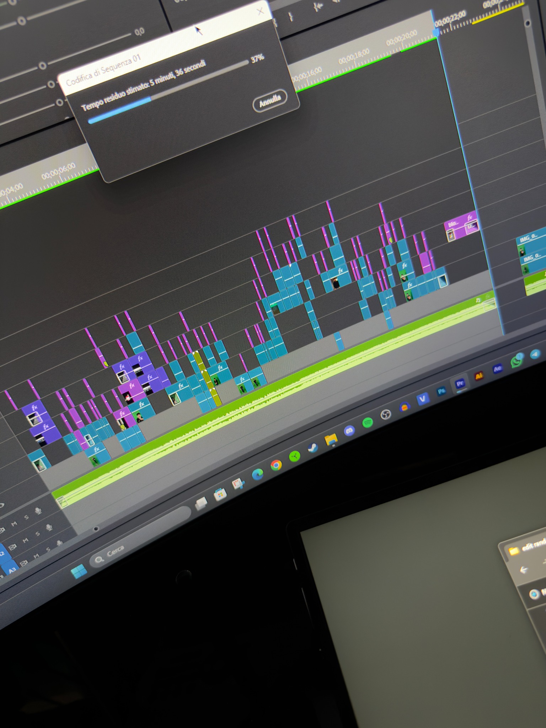Select the upper IMG_0 clip
The image size is (546, 728).
(531, 242)
